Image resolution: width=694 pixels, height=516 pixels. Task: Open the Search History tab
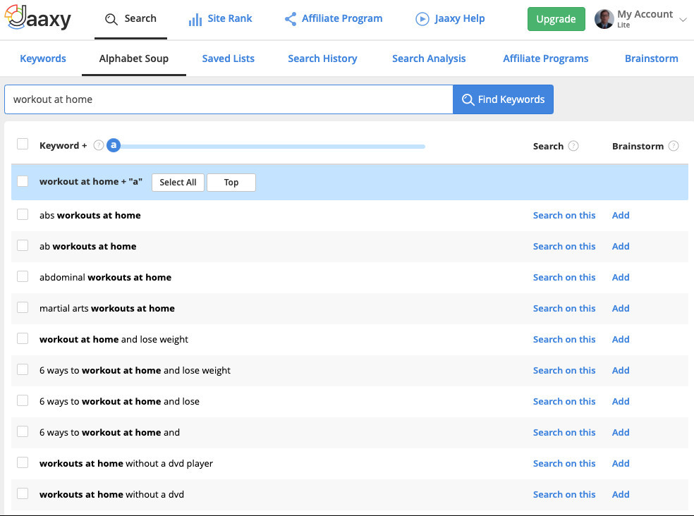pyautogui.click(x=322, y=59)
